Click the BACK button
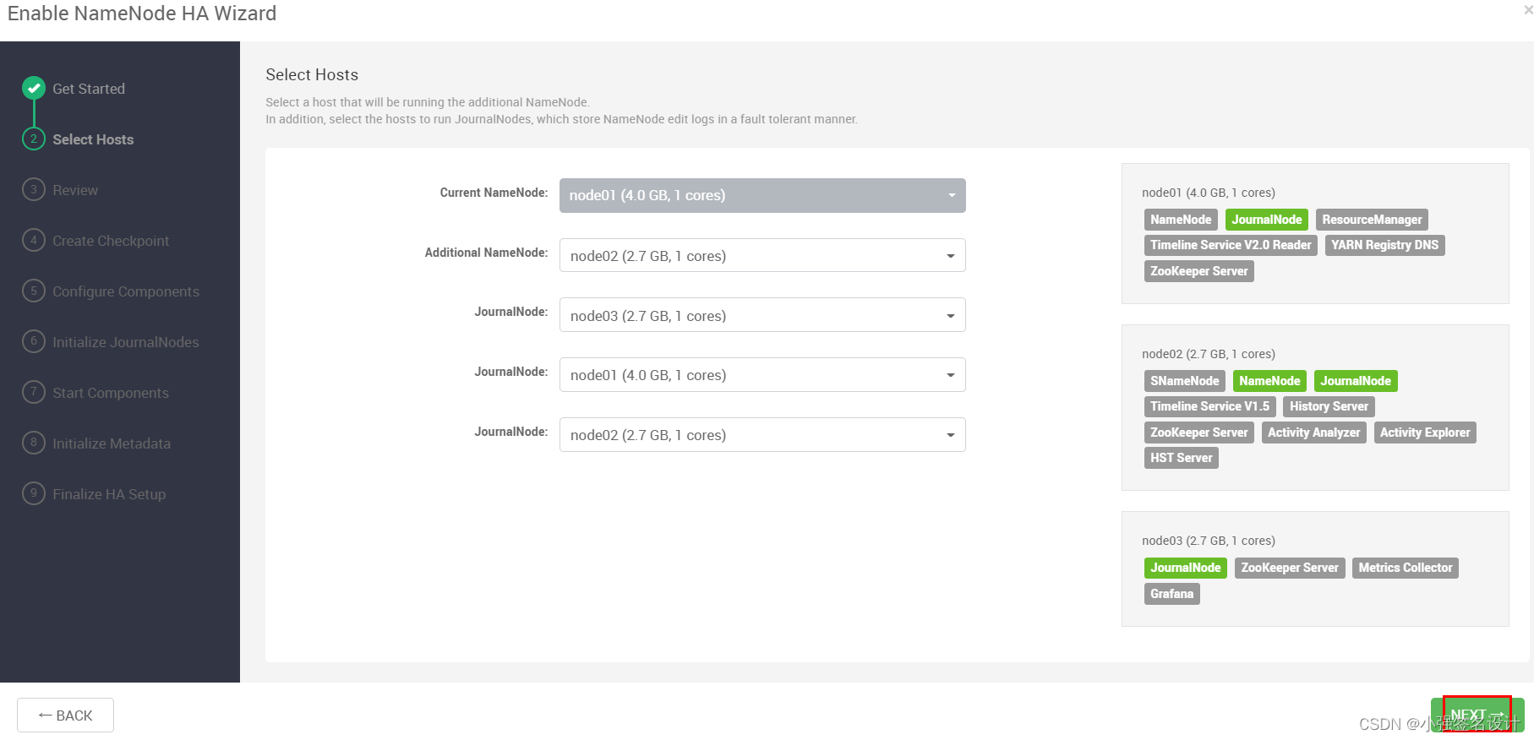The height and width of the screenshot is (740, 1534). click(x=65, y=716)
